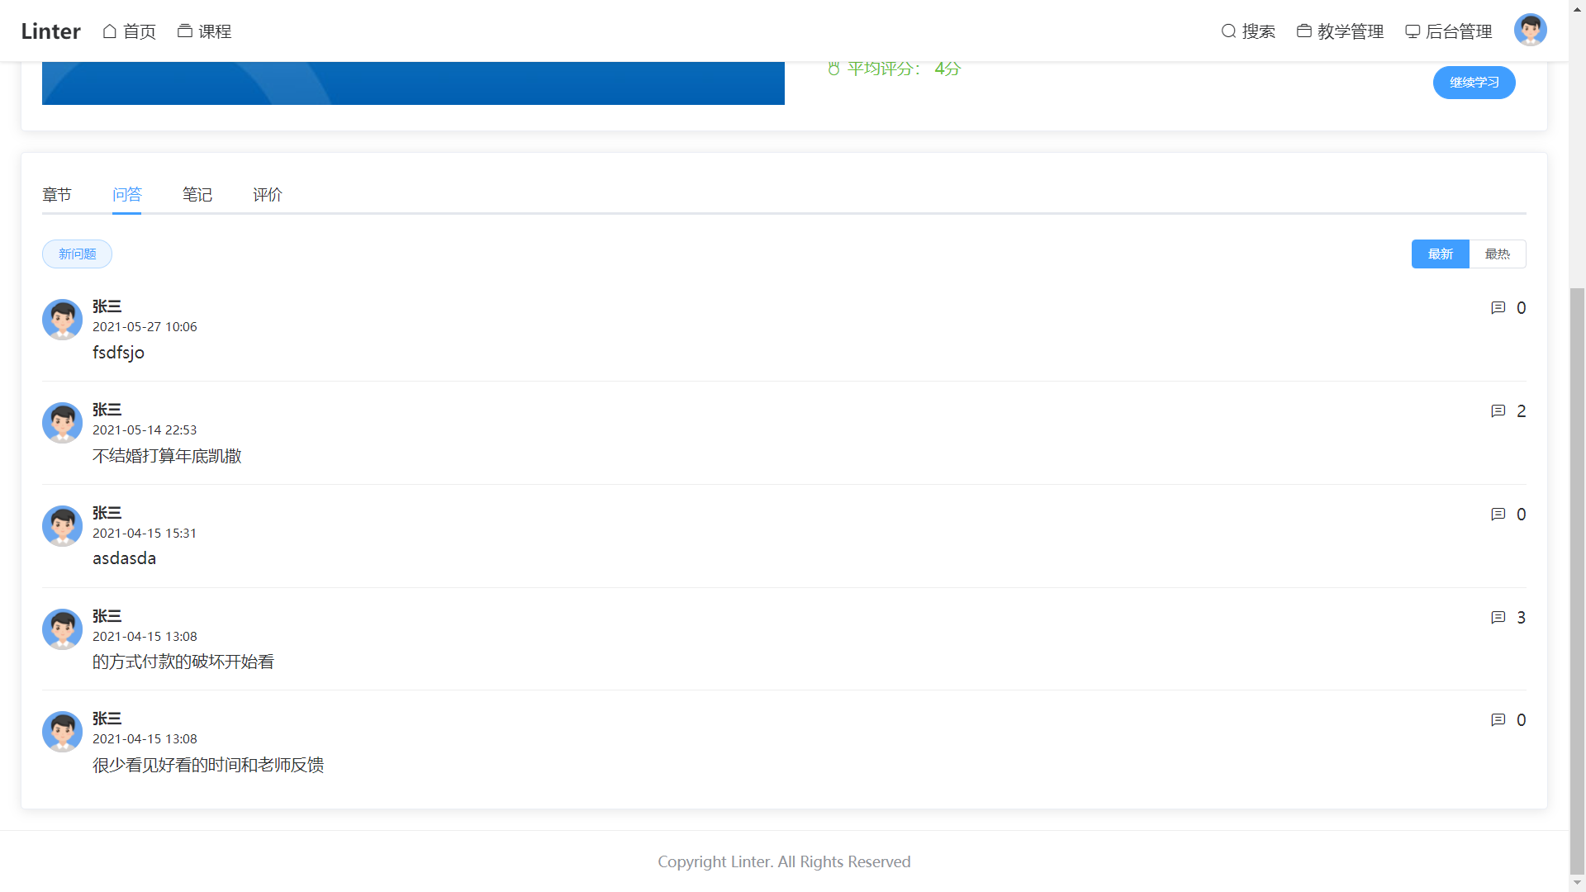Screen dimensions: 1586x892
Task: Click the vertical page scrollbar
Action: click(1577, 578)
